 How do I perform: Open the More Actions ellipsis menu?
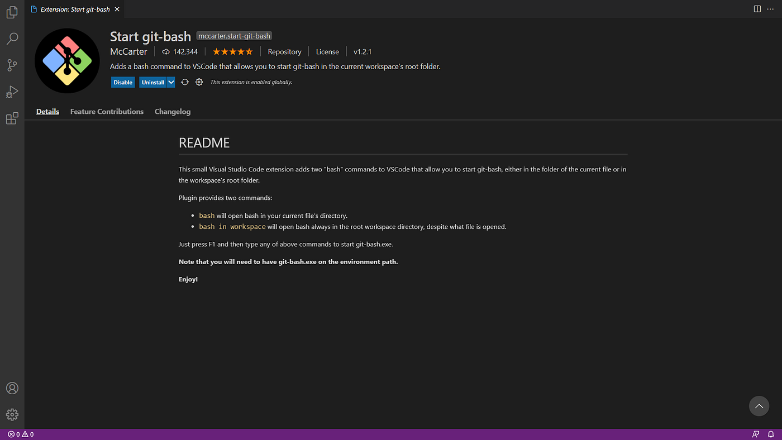coord(771,9)
